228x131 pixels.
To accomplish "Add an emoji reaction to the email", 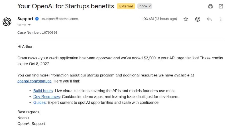I will 198,19.
